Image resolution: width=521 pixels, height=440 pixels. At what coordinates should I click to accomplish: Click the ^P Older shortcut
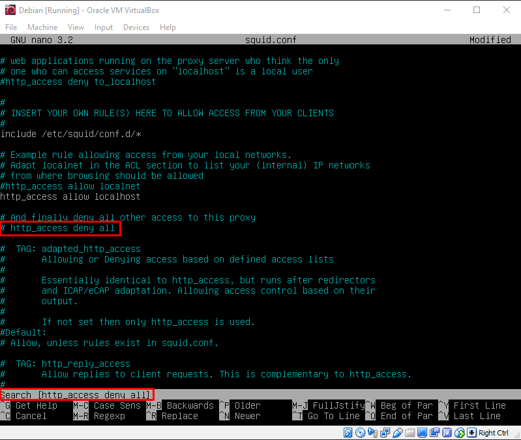pos(240,405)
